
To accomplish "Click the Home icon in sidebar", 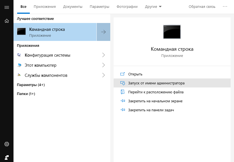I will pyautogui.click(x=7, y=21).
